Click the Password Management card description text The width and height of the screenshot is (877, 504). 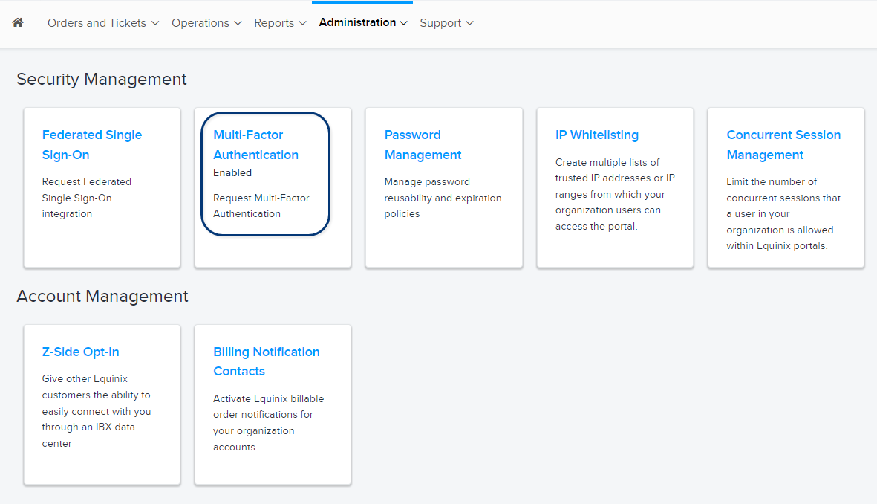coord(443,198)
